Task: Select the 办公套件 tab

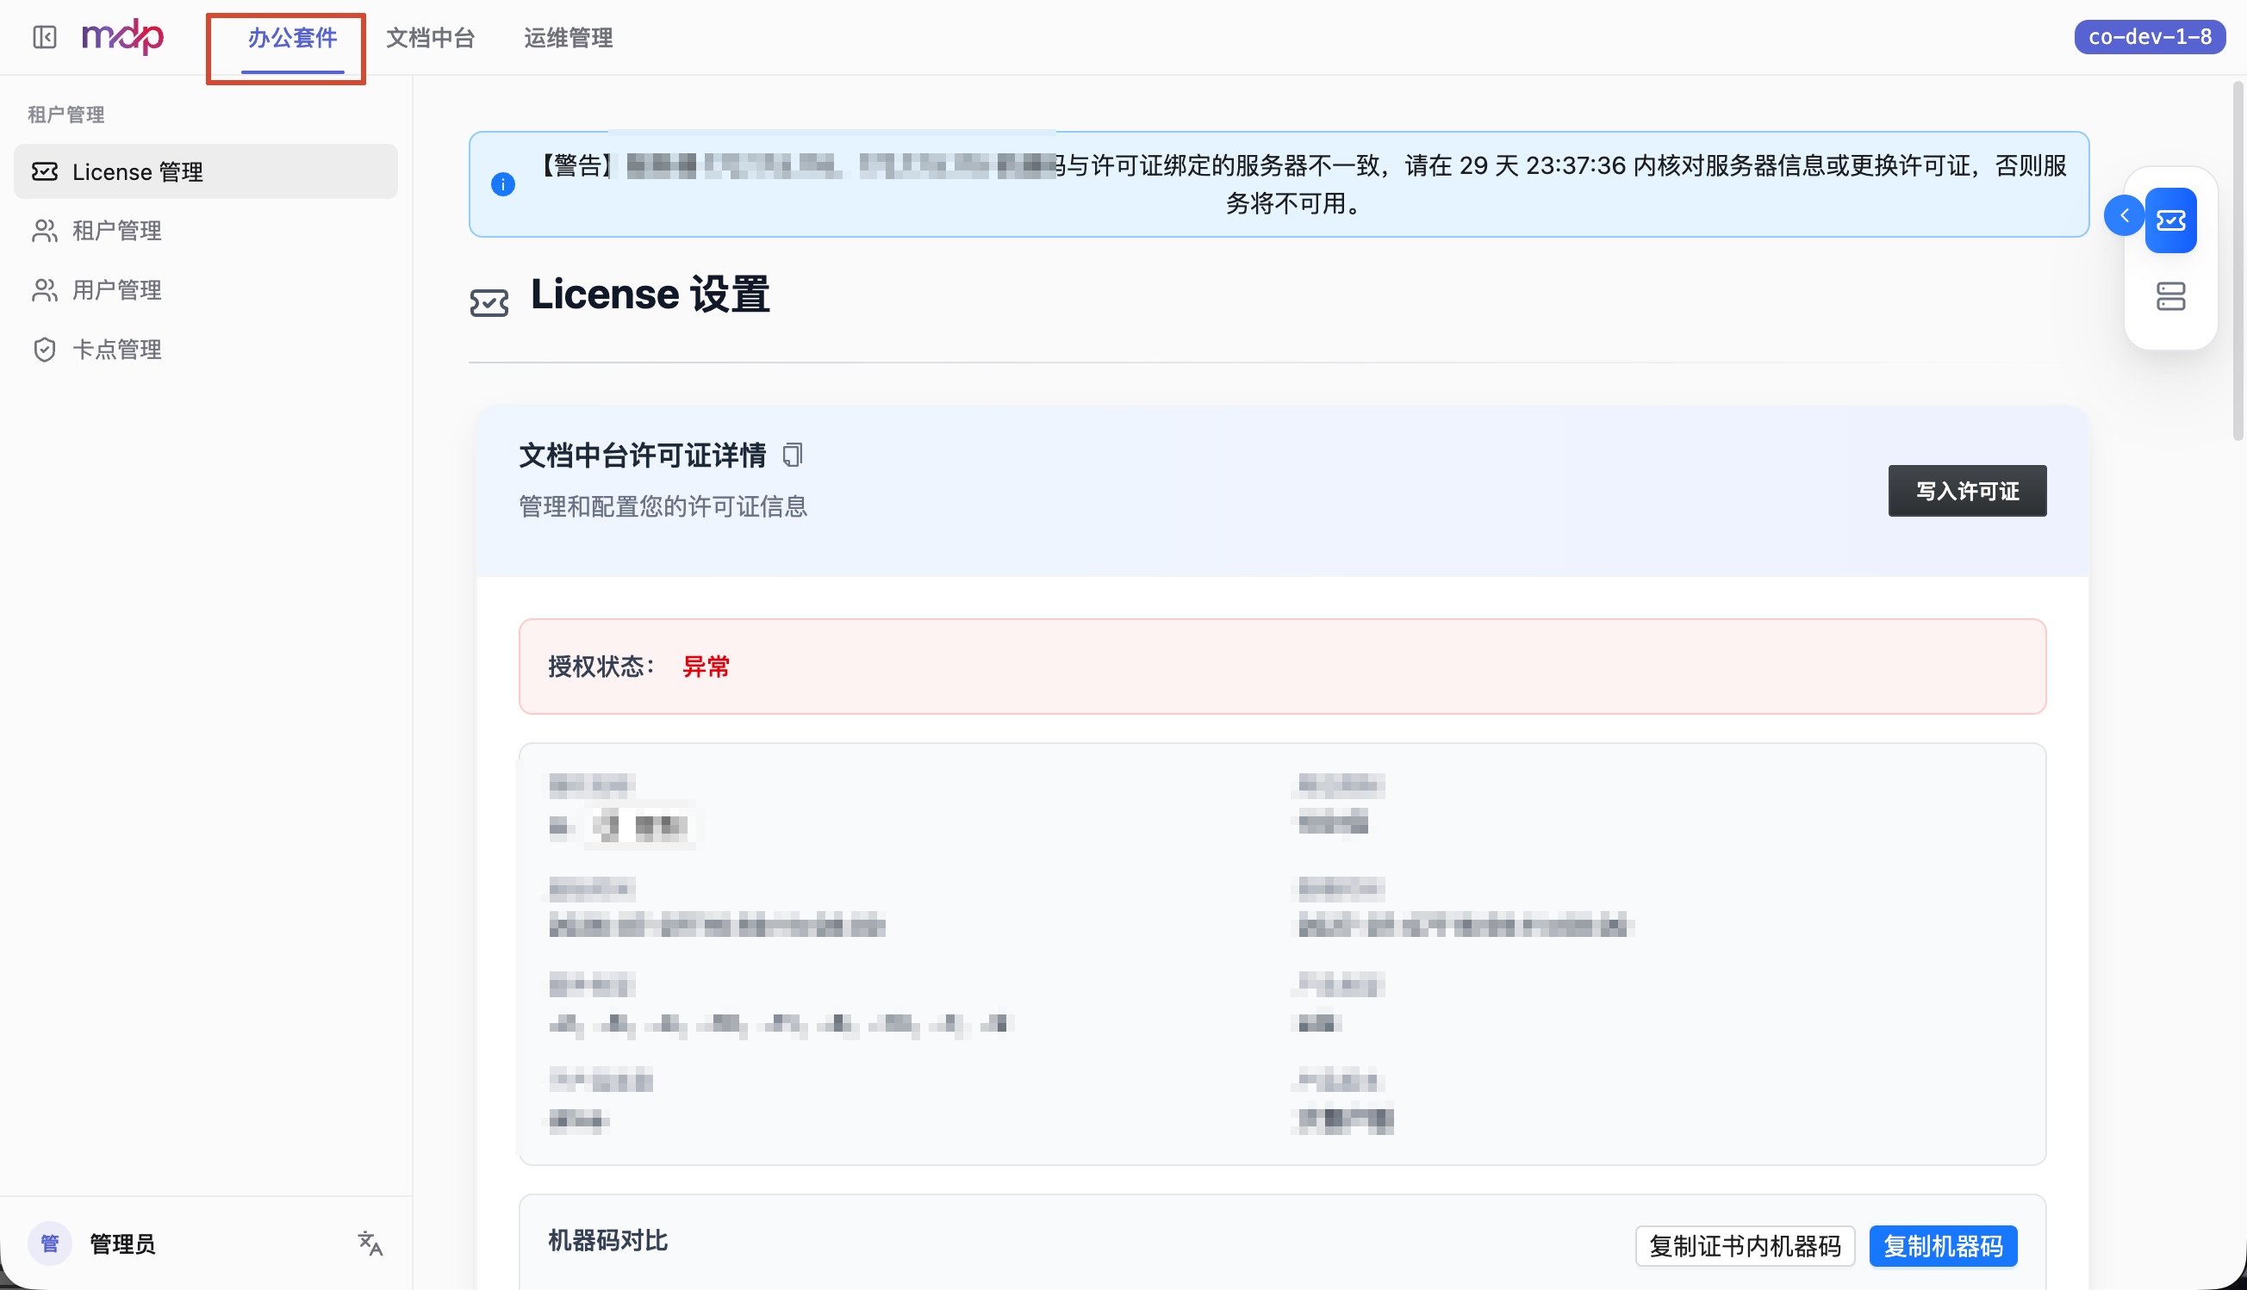Action: click(x=293, y=37)
